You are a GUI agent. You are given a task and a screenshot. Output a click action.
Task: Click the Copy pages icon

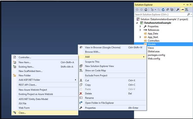(81, 85)
